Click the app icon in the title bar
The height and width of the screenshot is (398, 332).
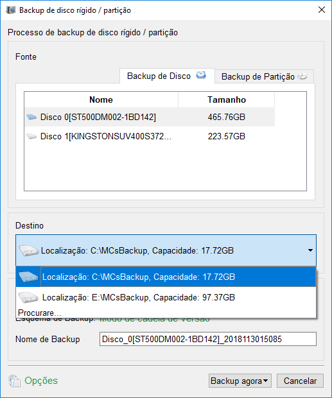click(x=11, y=10)
